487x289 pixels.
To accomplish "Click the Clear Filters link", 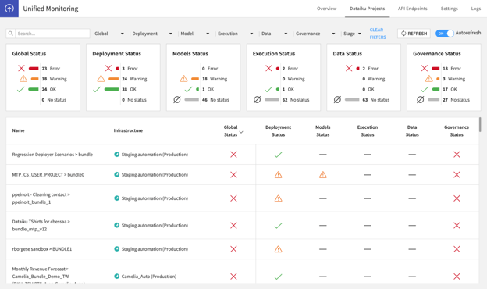I will click(378, 34).
